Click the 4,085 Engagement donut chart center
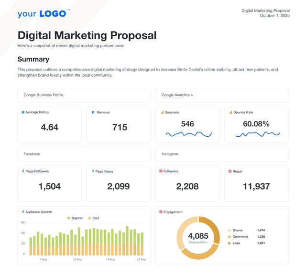This screenshot has width=306, height=273. (198, 237)
